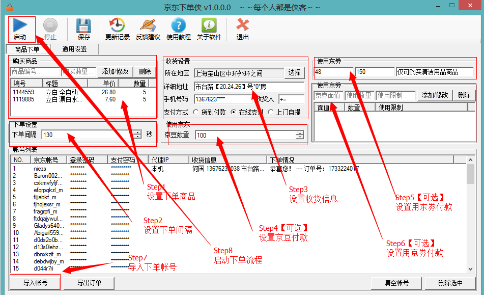484x295 pixels.
Task: Focus the 使用限制 input field
Action: pyautogui.click(x=396, y=95)
